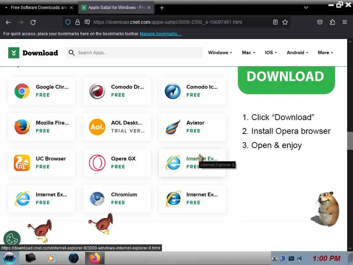Select the Apple Safari for Windows tab

pyautogui.click(x=117, y=8)
